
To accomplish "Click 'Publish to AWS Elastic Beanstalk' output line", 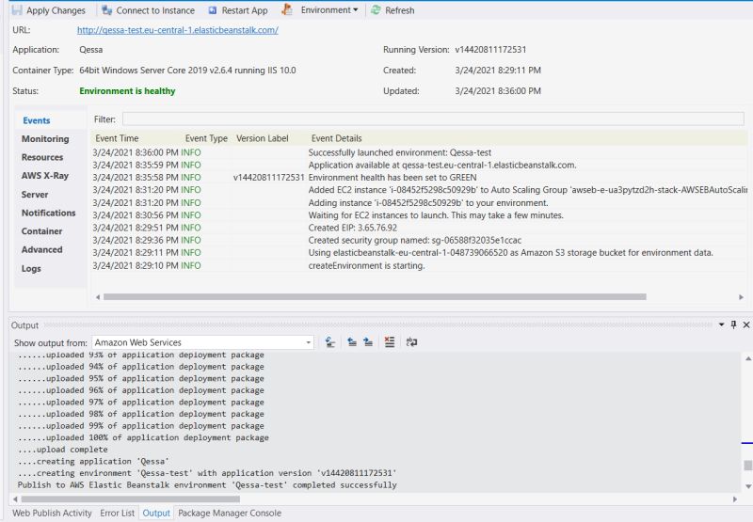I will (x=207, y=485).
